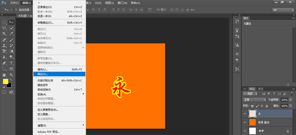Select the Eyedropper tool
296x135 pixels.
coord(11,34)
